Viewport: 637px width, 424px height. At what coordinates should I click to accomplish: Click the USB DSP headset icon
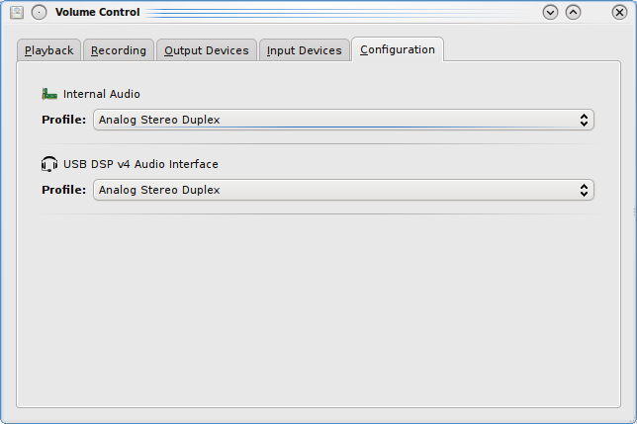49,164
